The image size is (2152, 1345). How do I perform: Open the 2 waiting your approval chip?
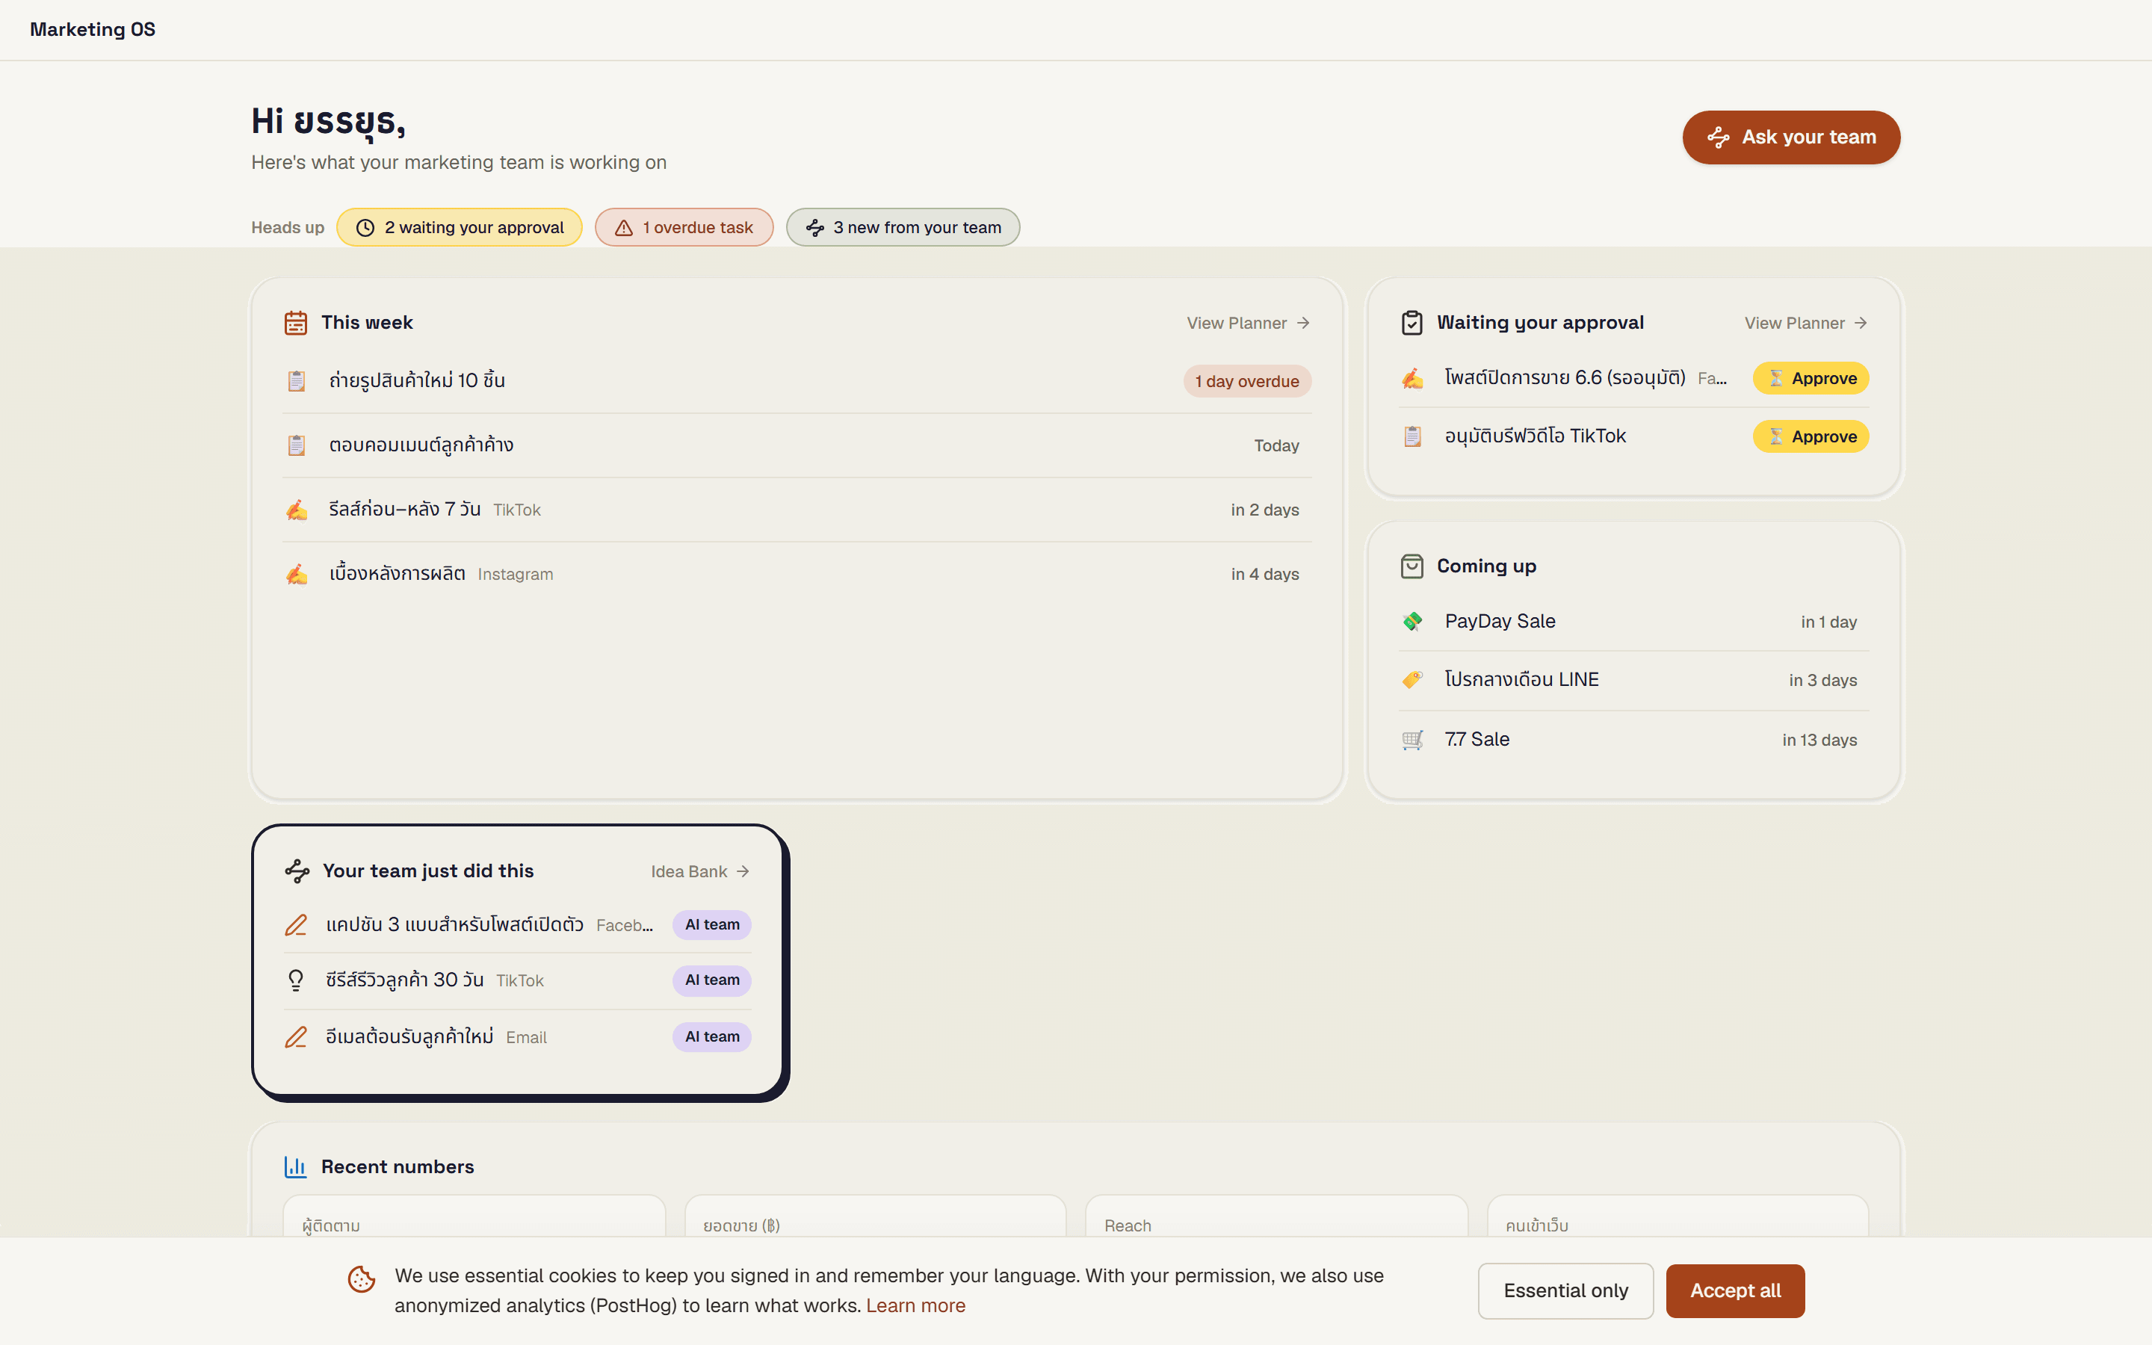click(460, 228)
